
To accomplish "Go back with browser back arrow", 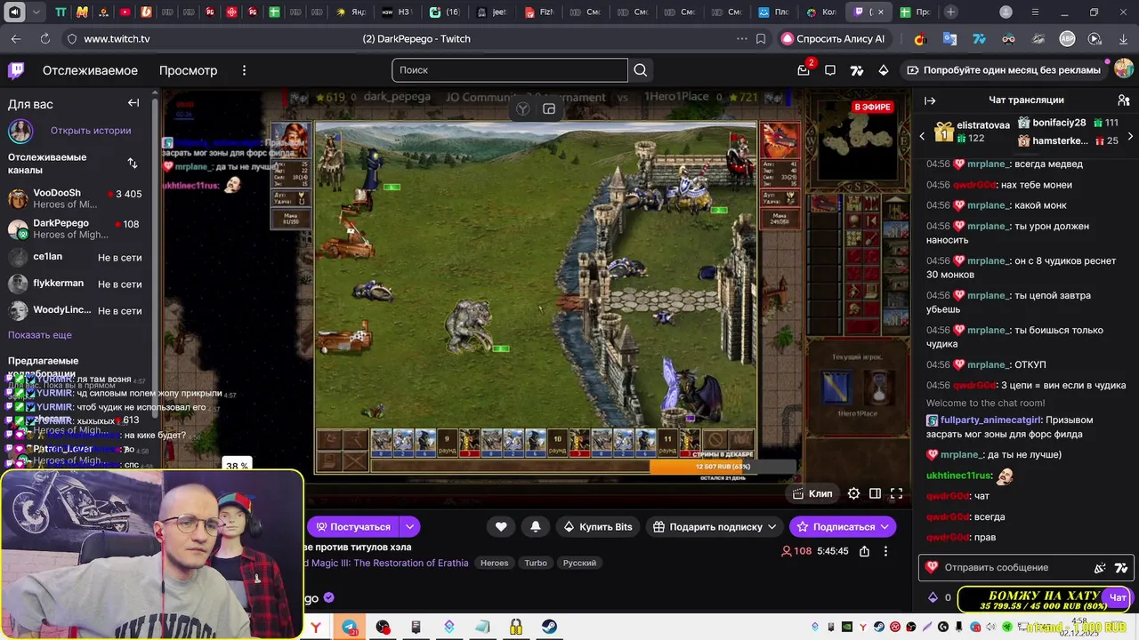I will pyautogui.click(x=16, y=39).
